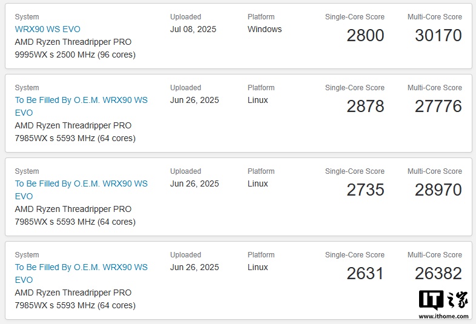The image size is (476, 324).
Task: Click the 2631 single-core score
Action: [x=366, y=273]
